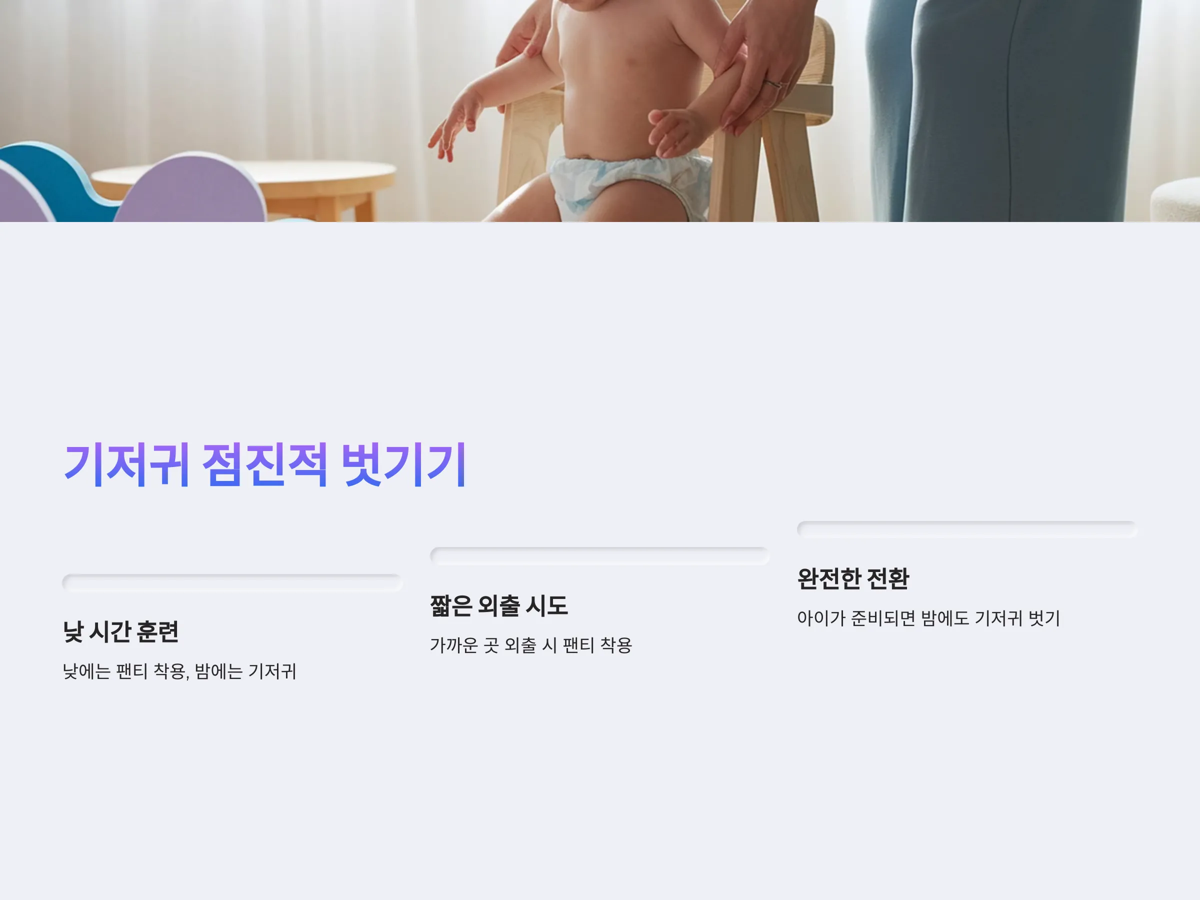Click the adult's blue pants in the photo
Screen dimensions: 1200x900
tap(1003, 108)
